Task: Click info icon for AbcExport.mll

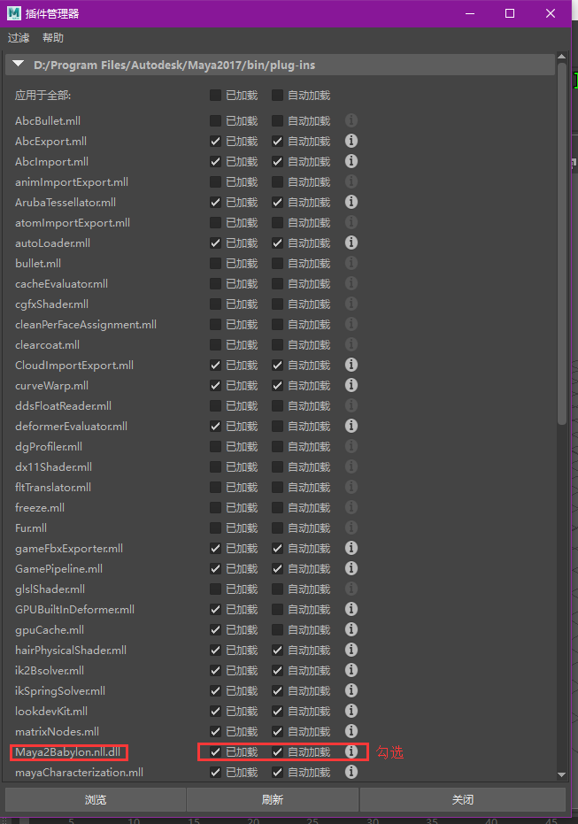Action: click(351, 141)
